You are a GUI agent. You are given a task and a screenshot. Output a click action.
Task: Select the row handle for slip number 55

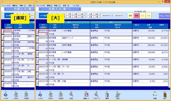[37, 76]
